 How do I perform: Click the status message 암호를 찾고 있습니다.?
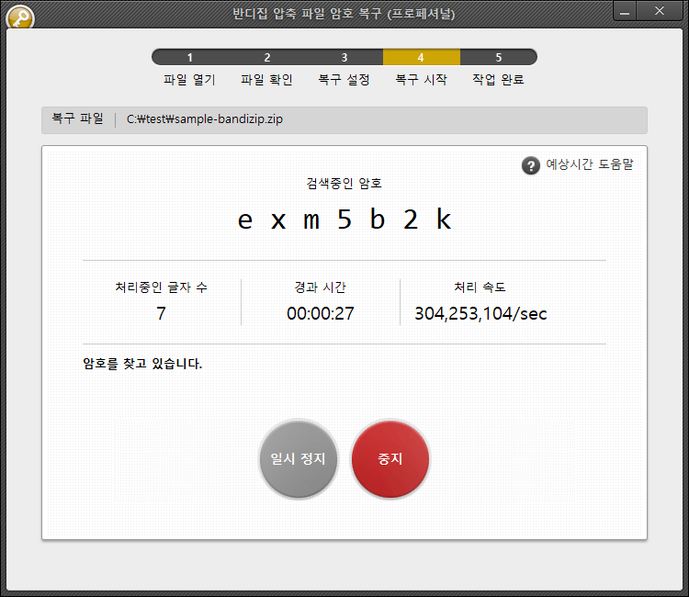[142, 364]
